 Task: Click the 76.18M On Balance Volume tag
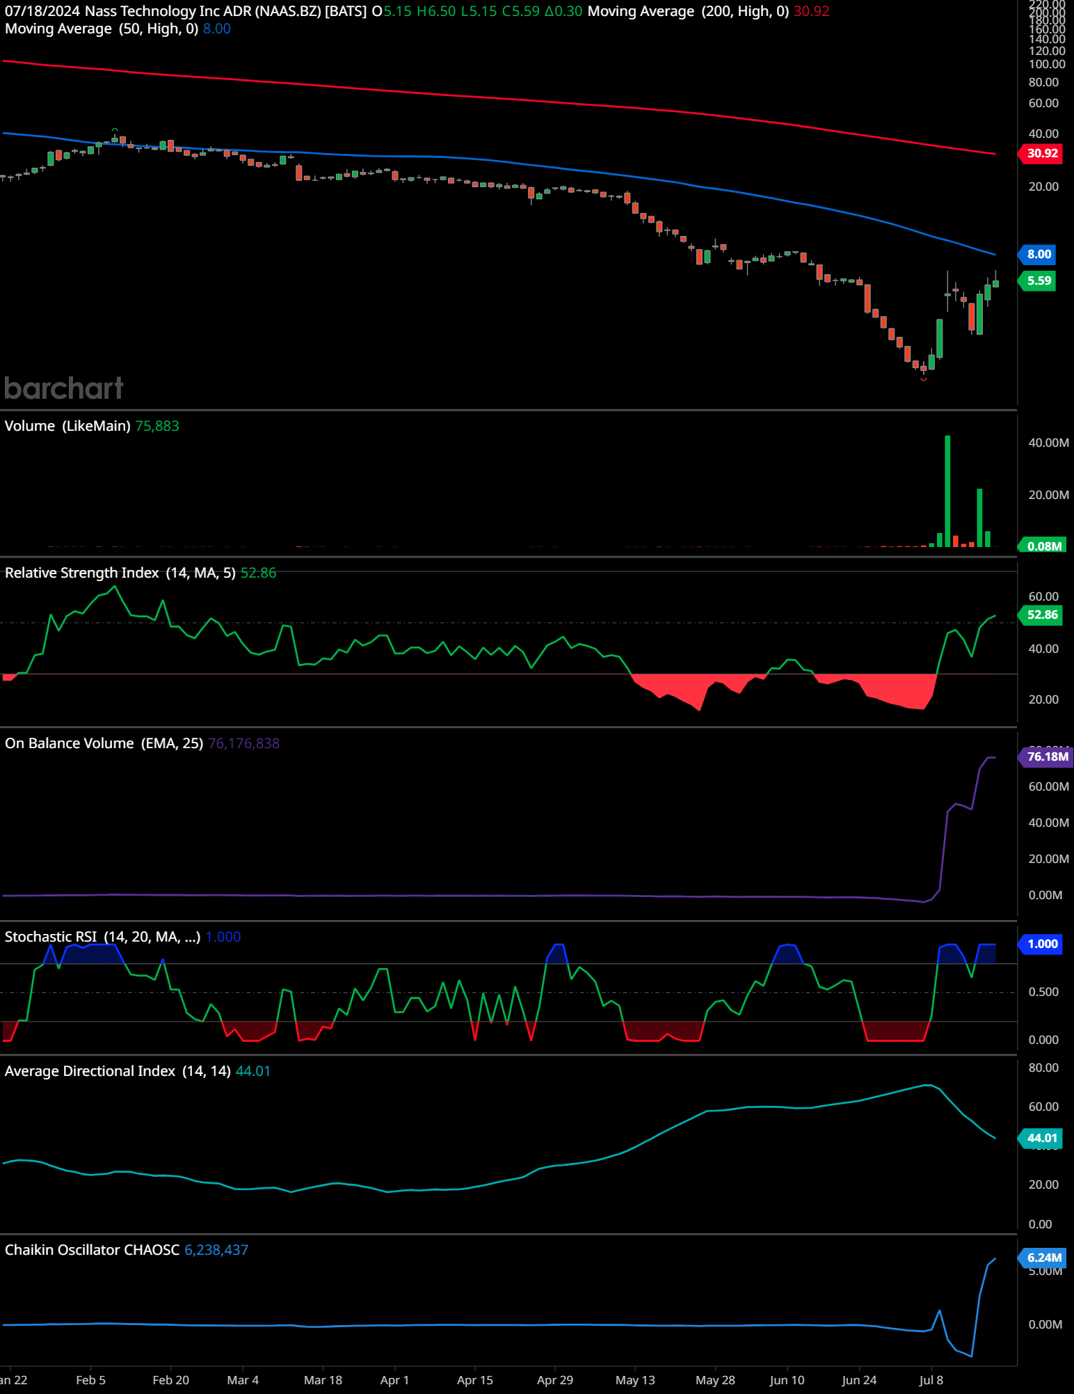[x=1045, y=757]
